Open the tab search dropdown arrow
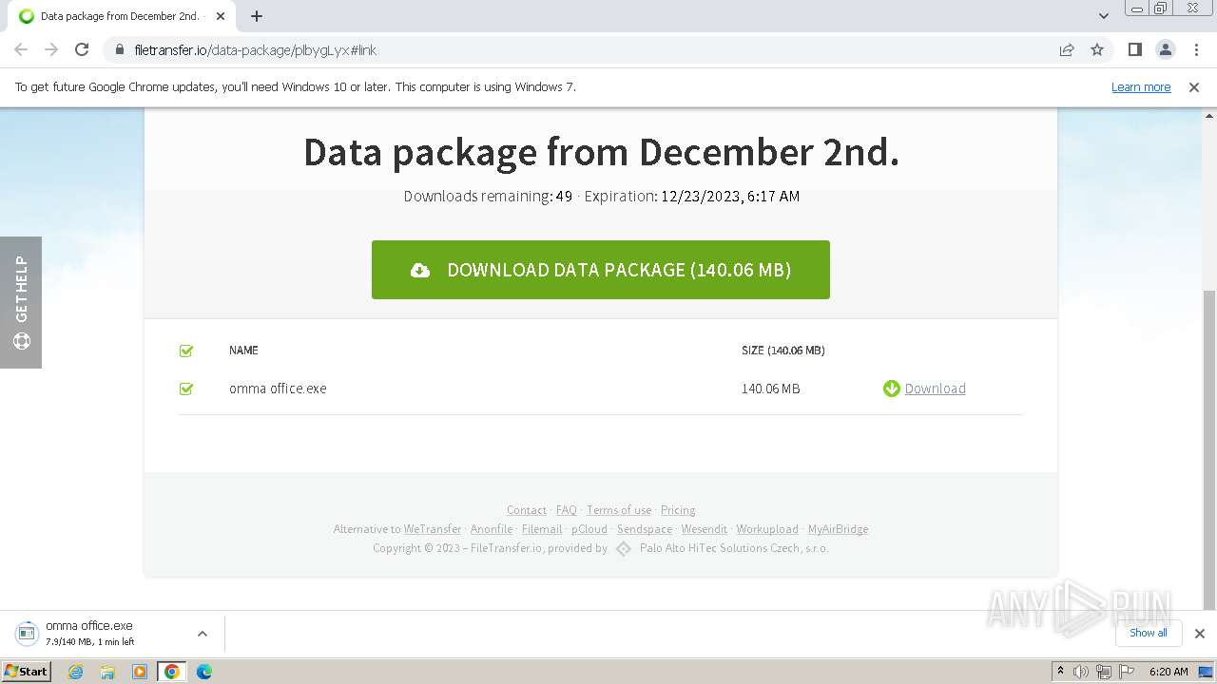The image size is (1217, 684). tap(1103, 16)
